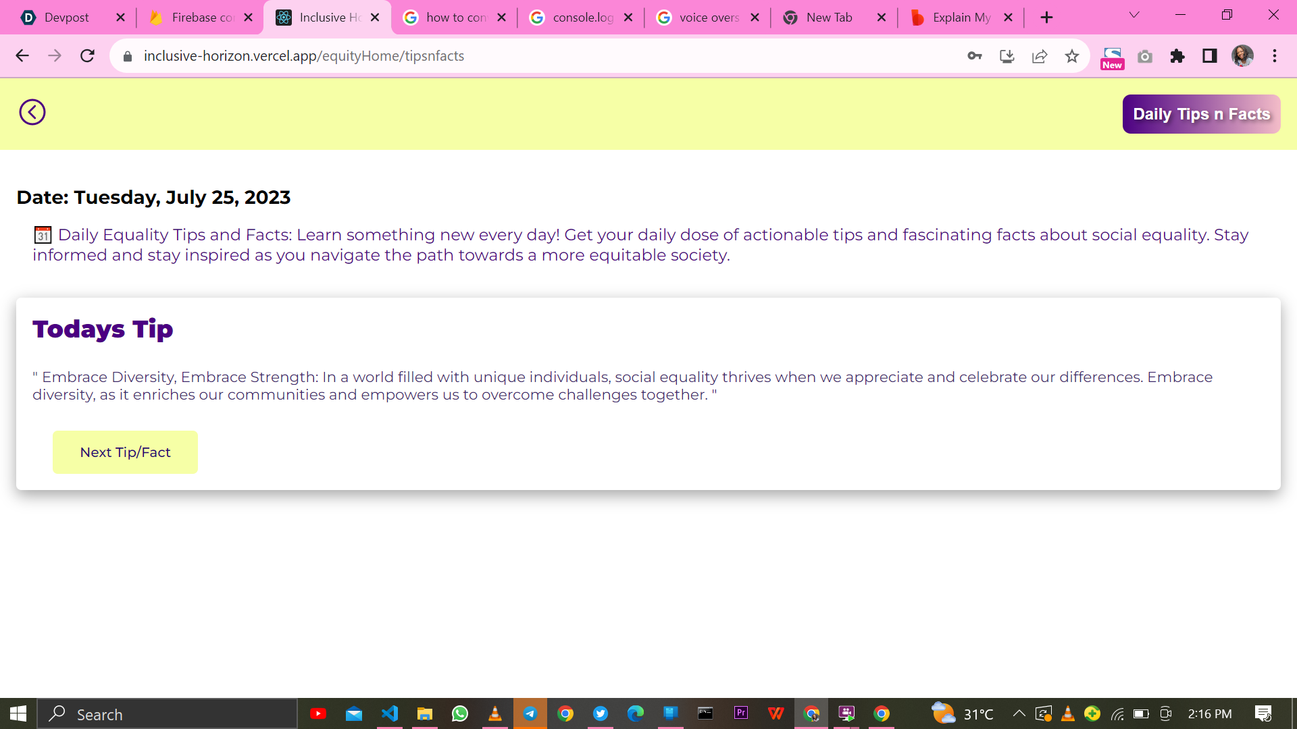Click the browser reload page icon
Screen dimensions: 1297x729
click(87, 56)
